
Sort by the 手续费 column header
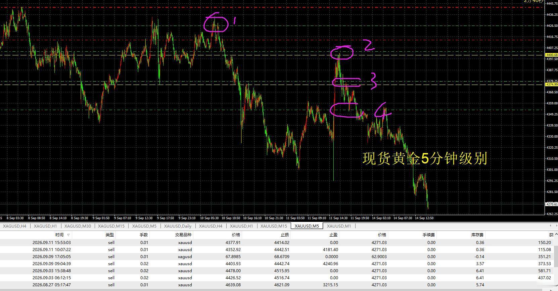click(x=429, y=235)
